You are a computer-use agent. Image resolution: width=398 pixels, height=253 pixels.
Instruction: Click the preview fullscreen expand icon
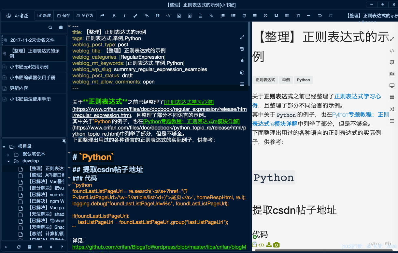click(392, 39)
